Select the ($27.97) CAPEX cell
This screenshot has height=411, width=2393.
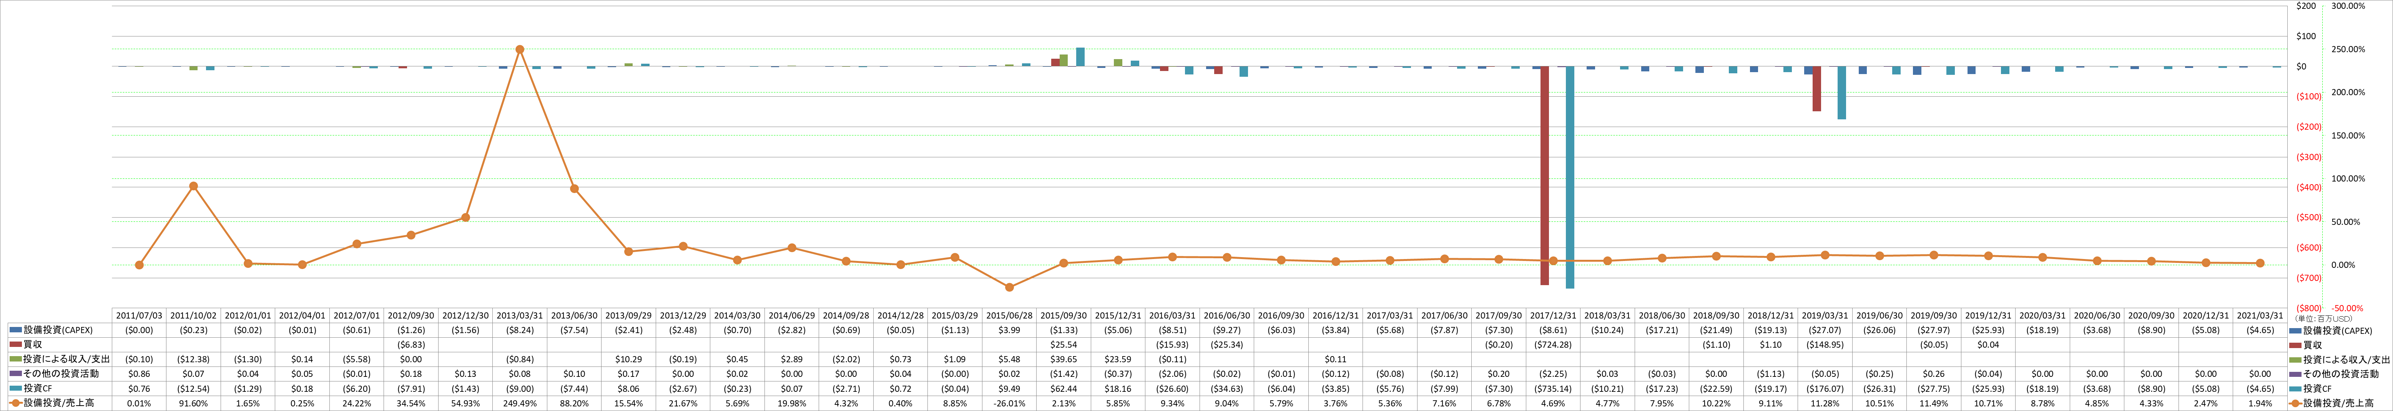[x=1933, y=330]
